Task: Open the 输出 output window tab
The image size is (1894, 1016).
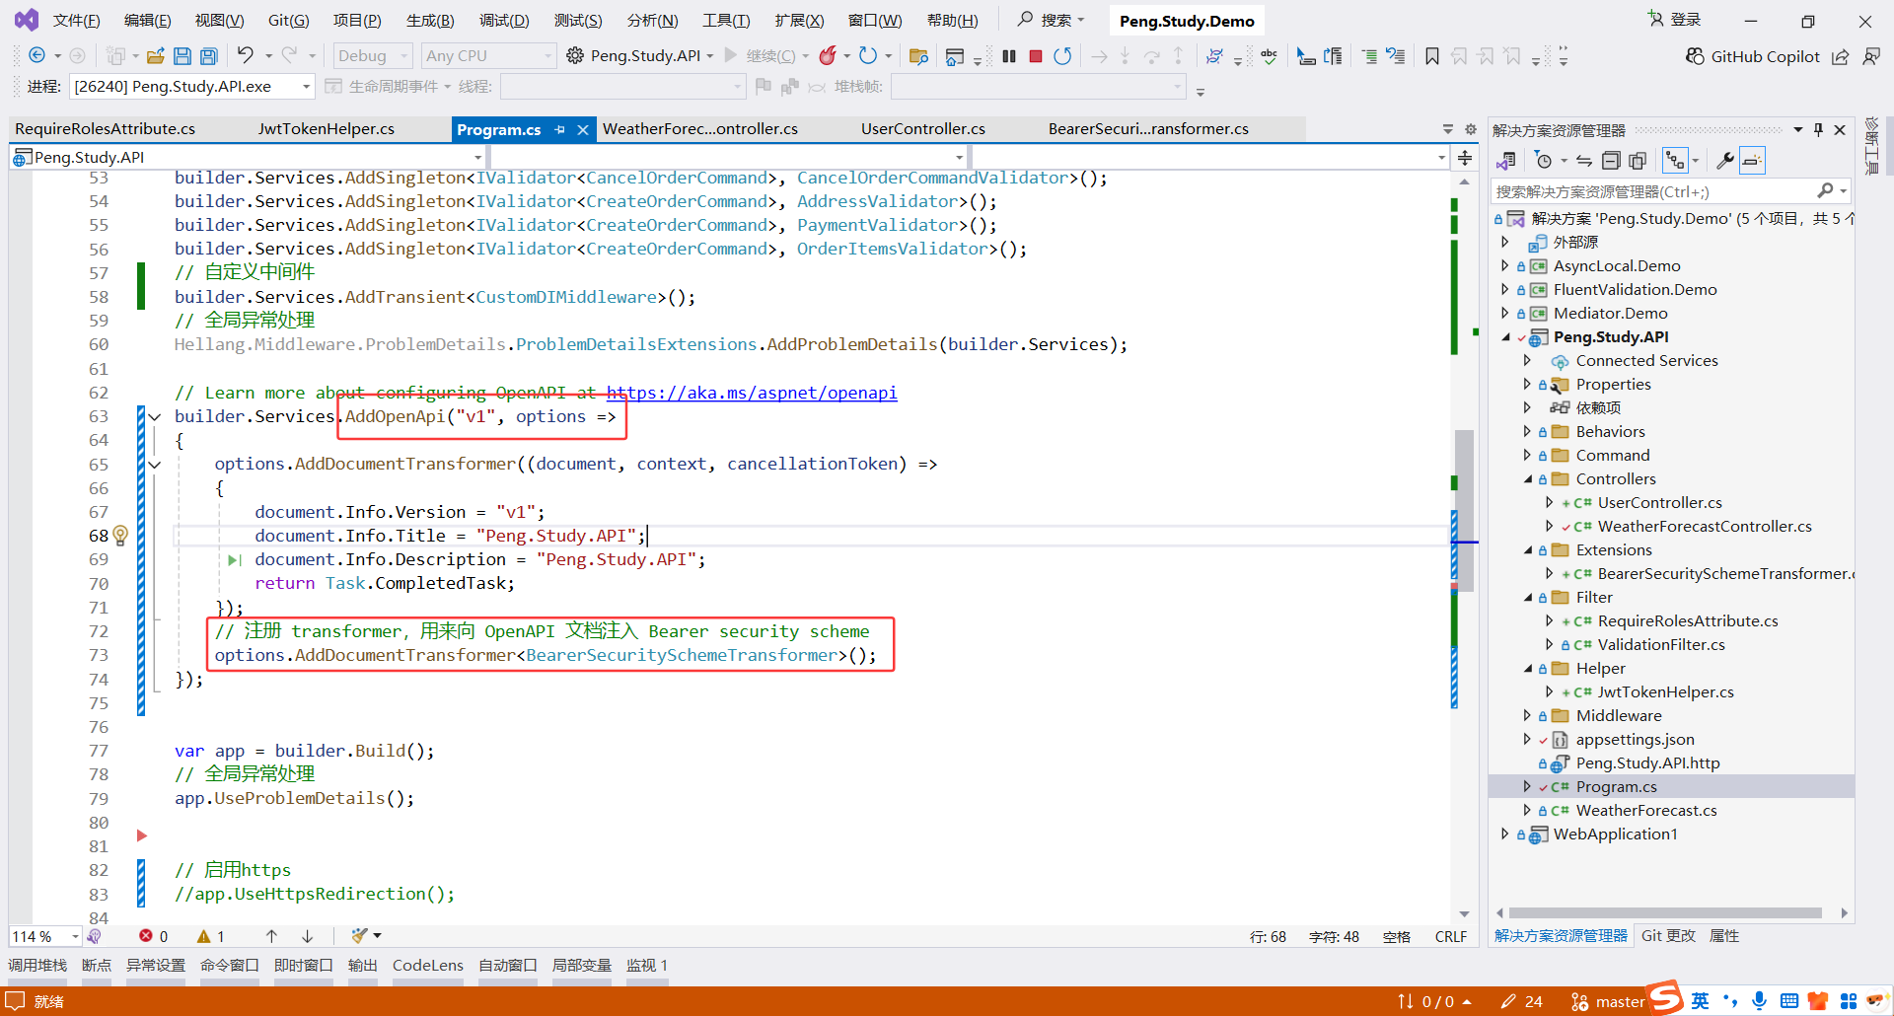Action: pos(363,966)
